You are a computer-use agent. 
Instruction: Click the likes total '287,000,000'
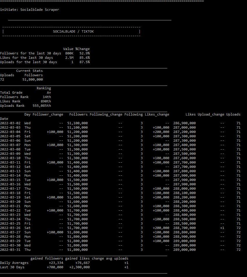[x=185, y=127]
